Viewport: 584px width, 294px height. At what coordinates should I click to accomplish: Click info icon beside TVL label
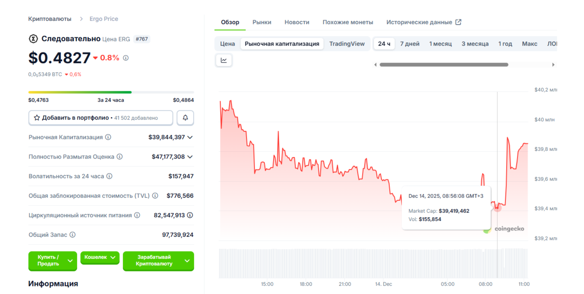155,196
